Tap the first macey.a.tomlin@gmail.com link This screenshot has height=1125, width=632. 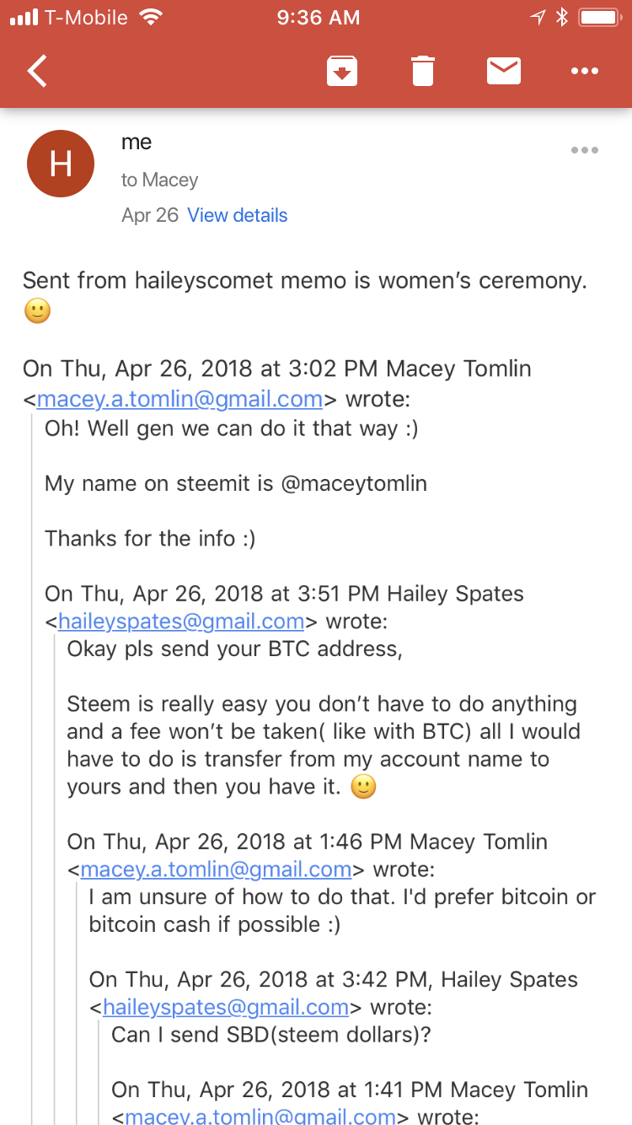tap(179, 398)
